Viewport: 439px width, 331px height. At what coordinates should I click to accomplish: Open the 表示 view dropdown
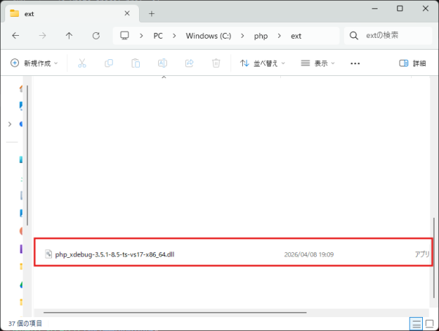tap(318, 63)
